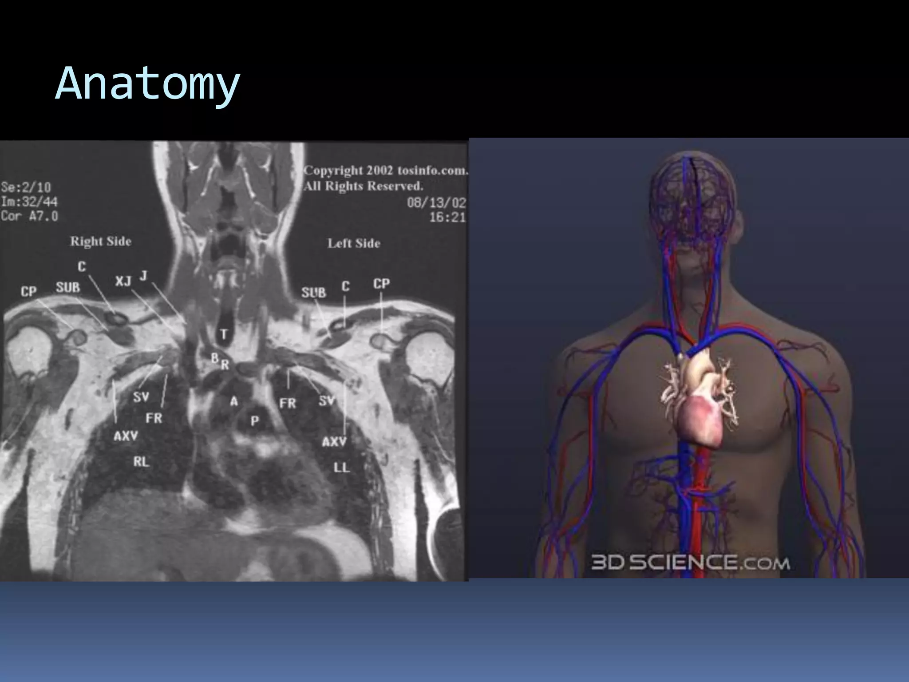The width and height of the screenshot is (909, 682).
Task: Click the 'Se:2/10' scan series label
Action: 26,187
